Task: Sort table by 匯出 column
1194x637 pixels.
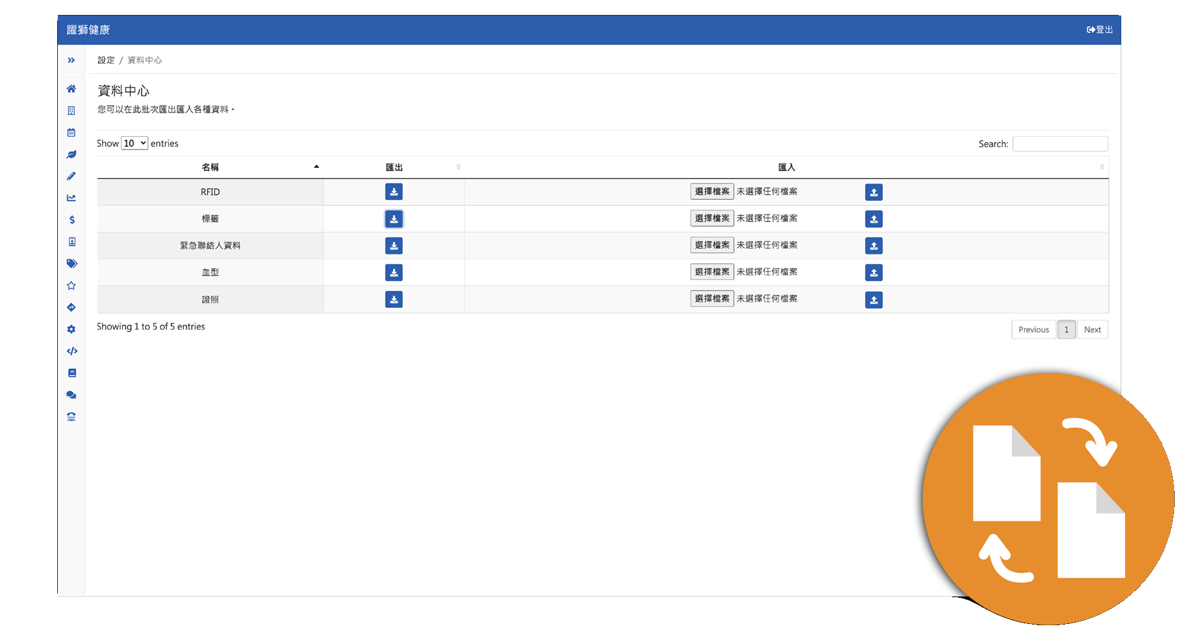Action: 394,167
